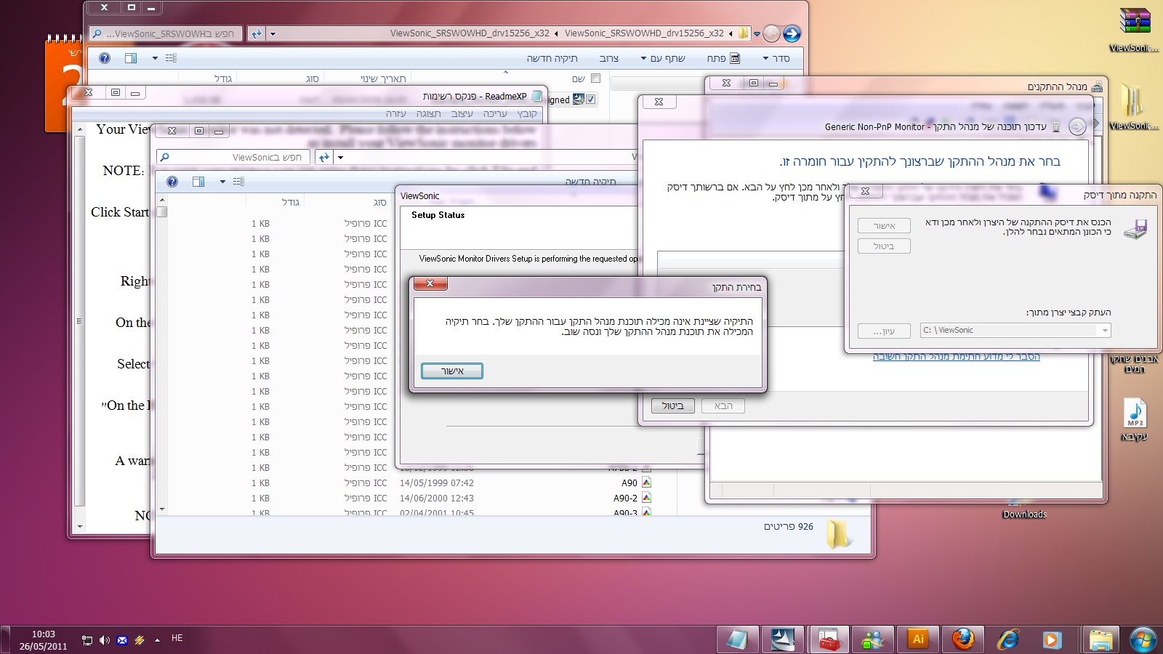This screenshot has height=654, width=1163.
Task: Refresh the ViewSonic_SRSWOWHD Explorer address bar
Action: click(256, 33)
